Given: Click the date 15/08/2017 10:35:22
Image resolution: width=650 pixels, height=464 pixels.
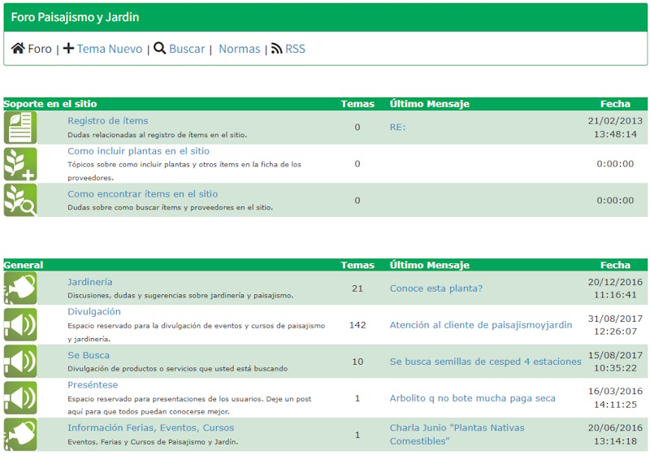Looking at the screenshot, I should click(x=615, y=362).
